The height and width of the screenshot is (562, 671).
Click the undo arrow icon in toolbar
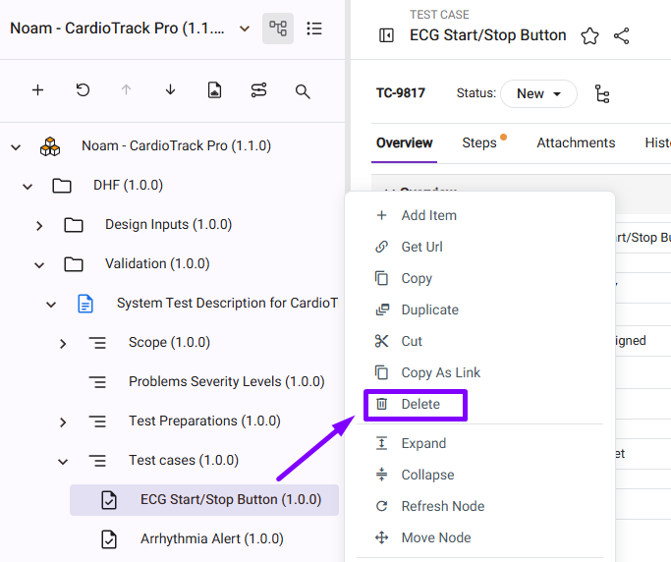tap(83, 90)
